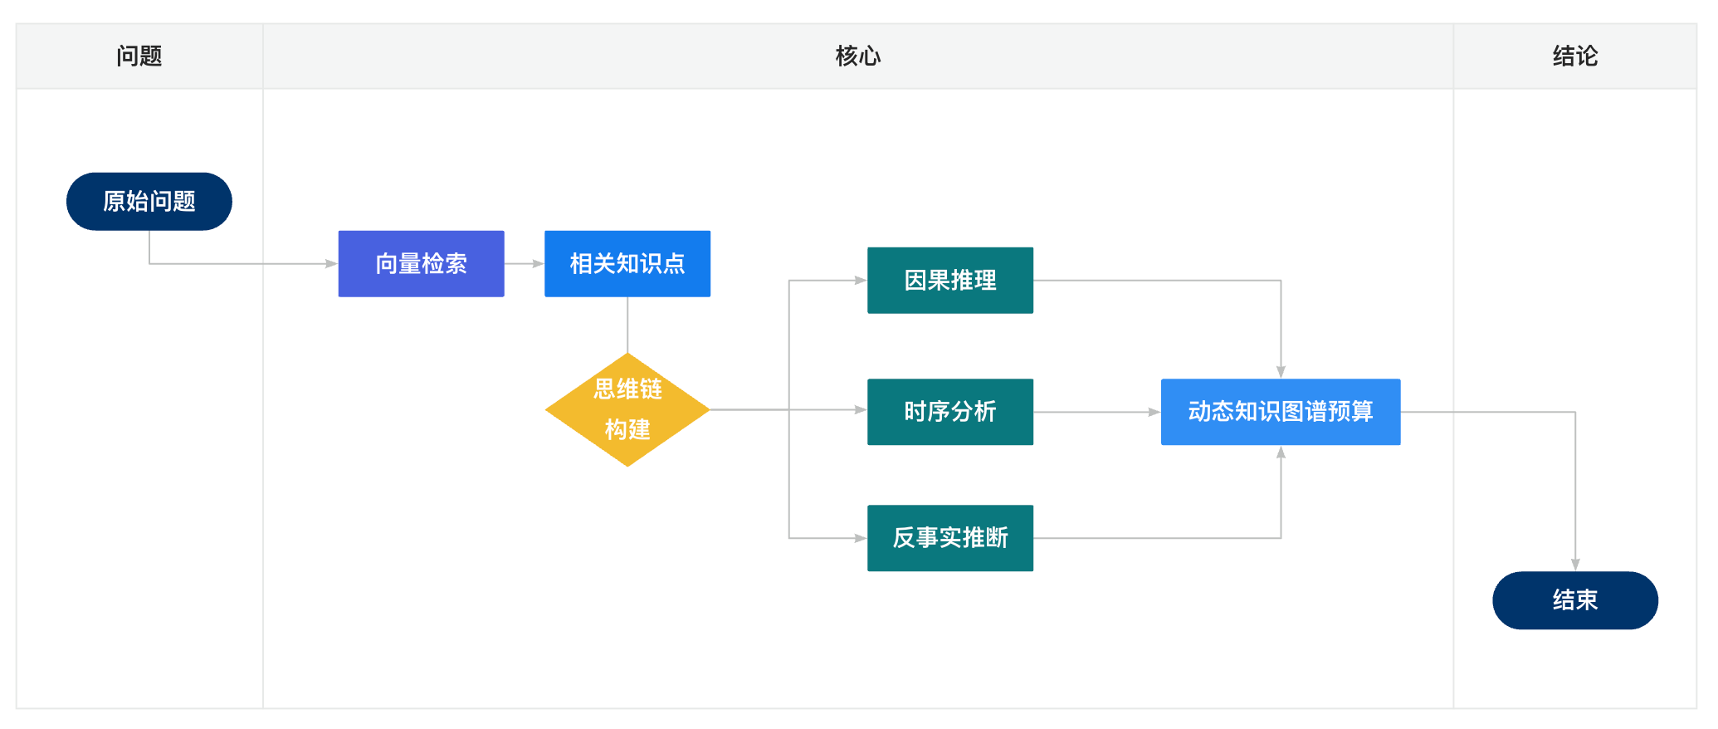The image size is (1718, 729).
Task: Select the 核心 swimlane header
Action: coord(857,56)
